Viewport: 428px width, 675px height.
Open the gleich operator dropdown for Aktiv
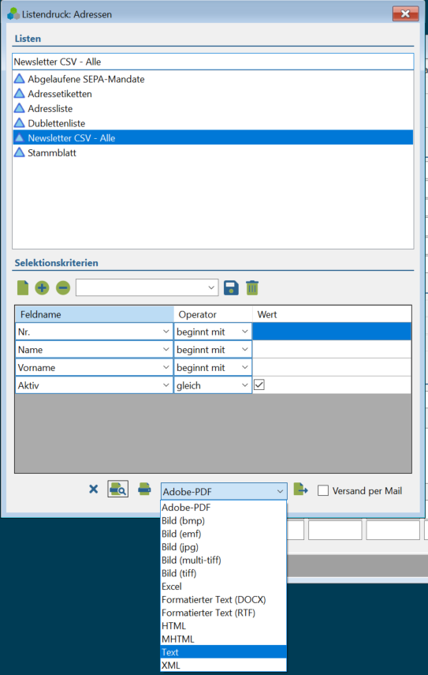point(213,385)
